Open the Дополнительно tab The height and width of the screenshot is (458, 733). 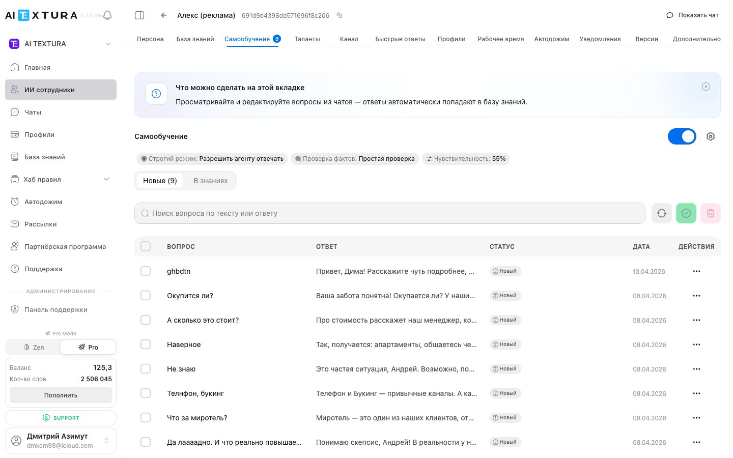pyautogui.click(x=696, y=39)
